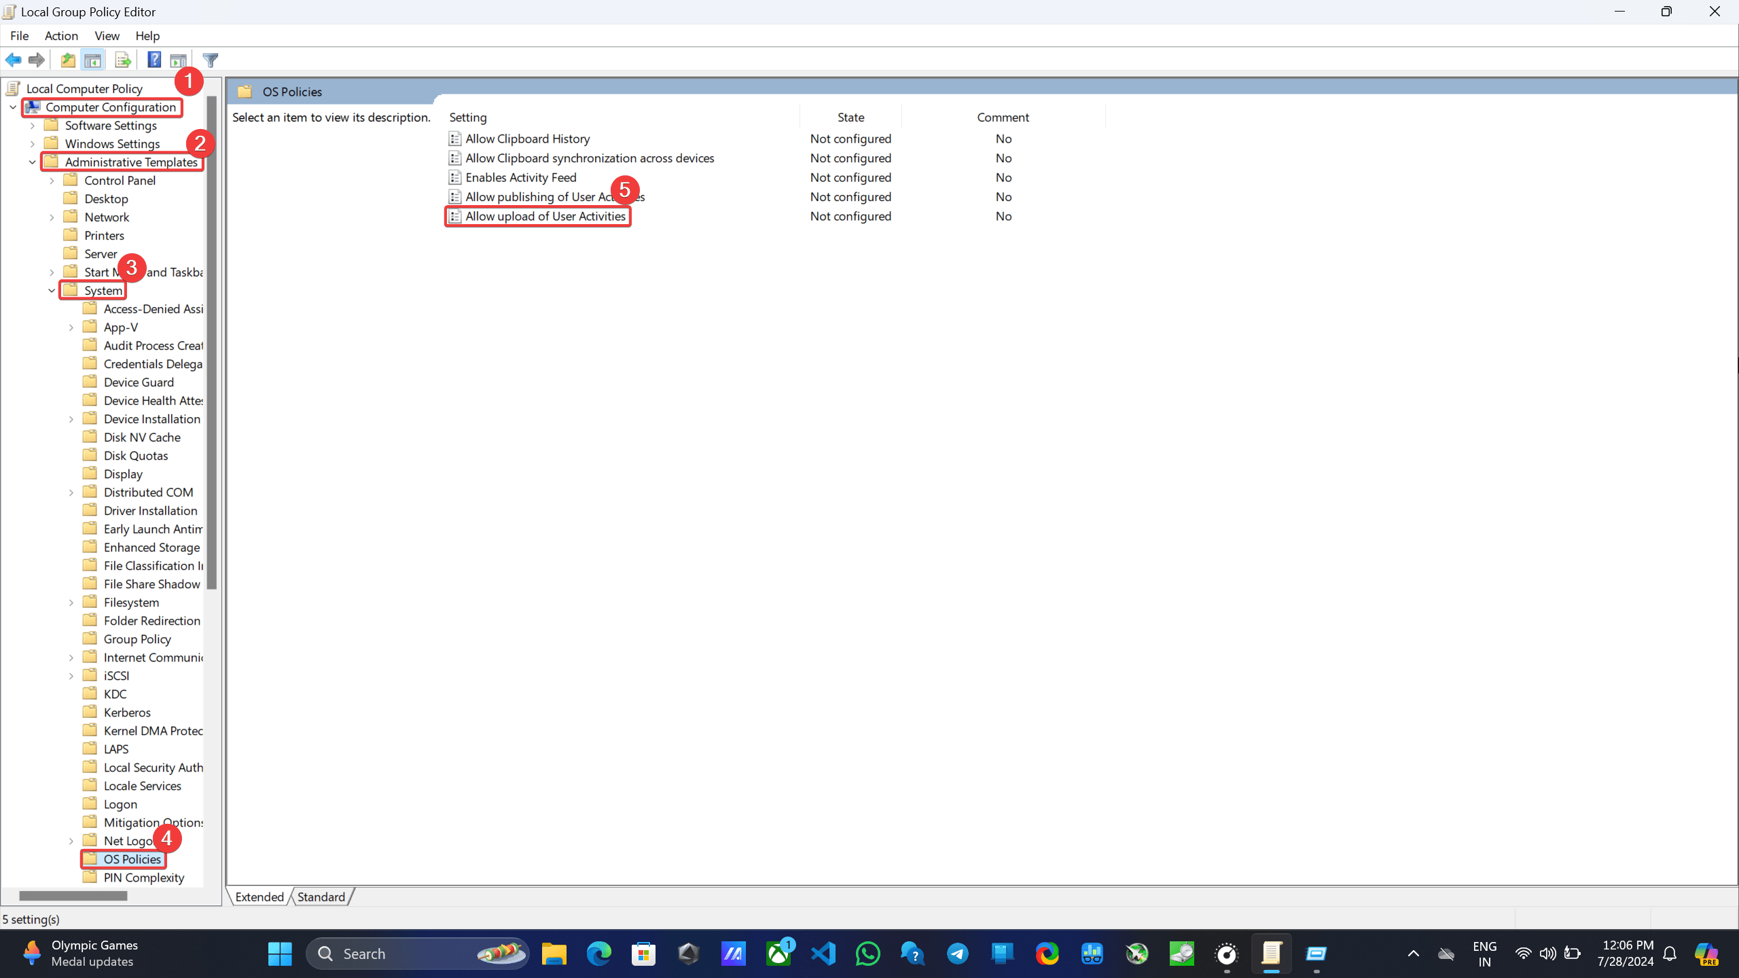Select Disk Quotas folder

[x=135, y=456]
